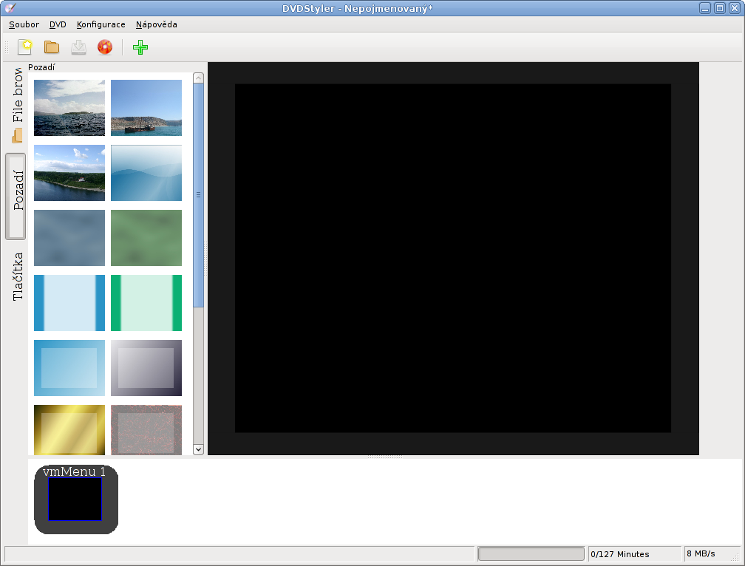The image size is (745, 566).
Task: Add a file with the green plus icon
Action: [140, 47]
